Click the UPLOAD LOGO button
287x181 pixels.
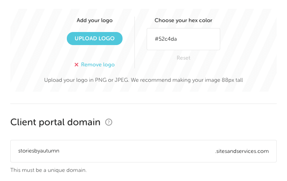94,38
